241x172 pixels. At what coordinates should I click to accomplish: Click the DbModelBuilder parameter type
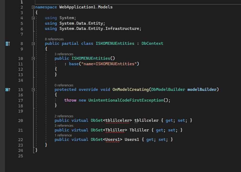[x=168, y=90]
